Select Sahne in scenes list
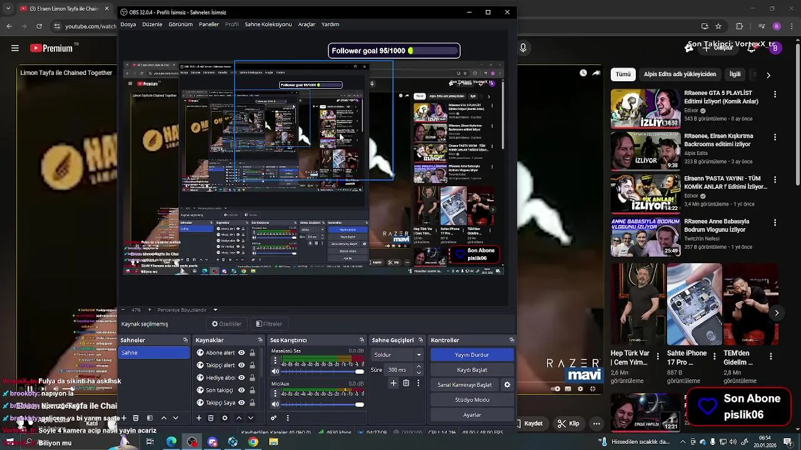This screenshot has height=450, width=801. point(154,352)
